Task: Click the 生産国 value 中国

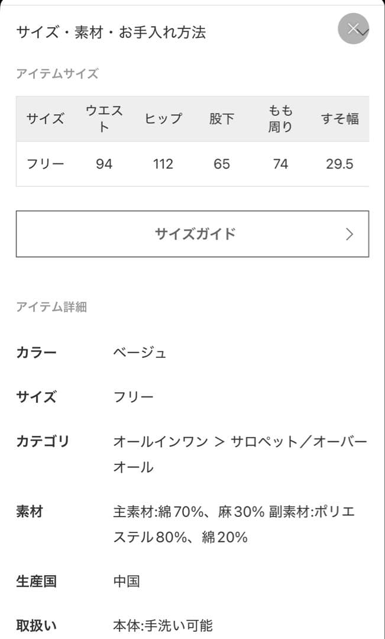Action: 127,582
